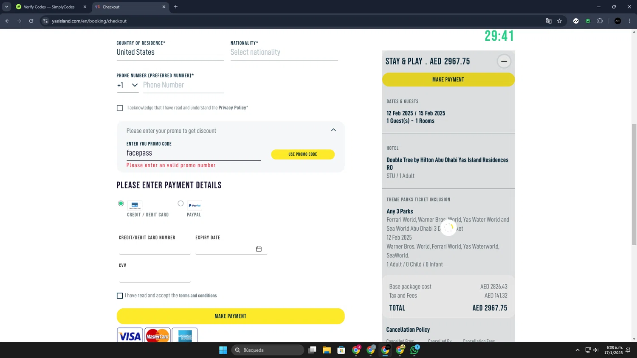The image size is (637, 358).
Task: Open the Select nationality dropdown
Action: 284,52
